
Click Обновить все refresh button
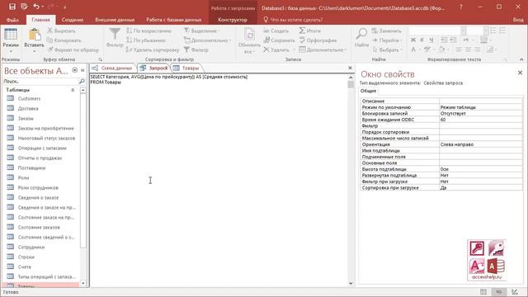coord(249,41)
